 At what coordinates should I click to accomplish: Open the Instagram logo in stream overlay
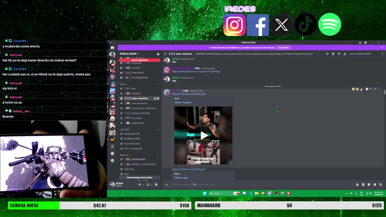[x=234, y=25]
